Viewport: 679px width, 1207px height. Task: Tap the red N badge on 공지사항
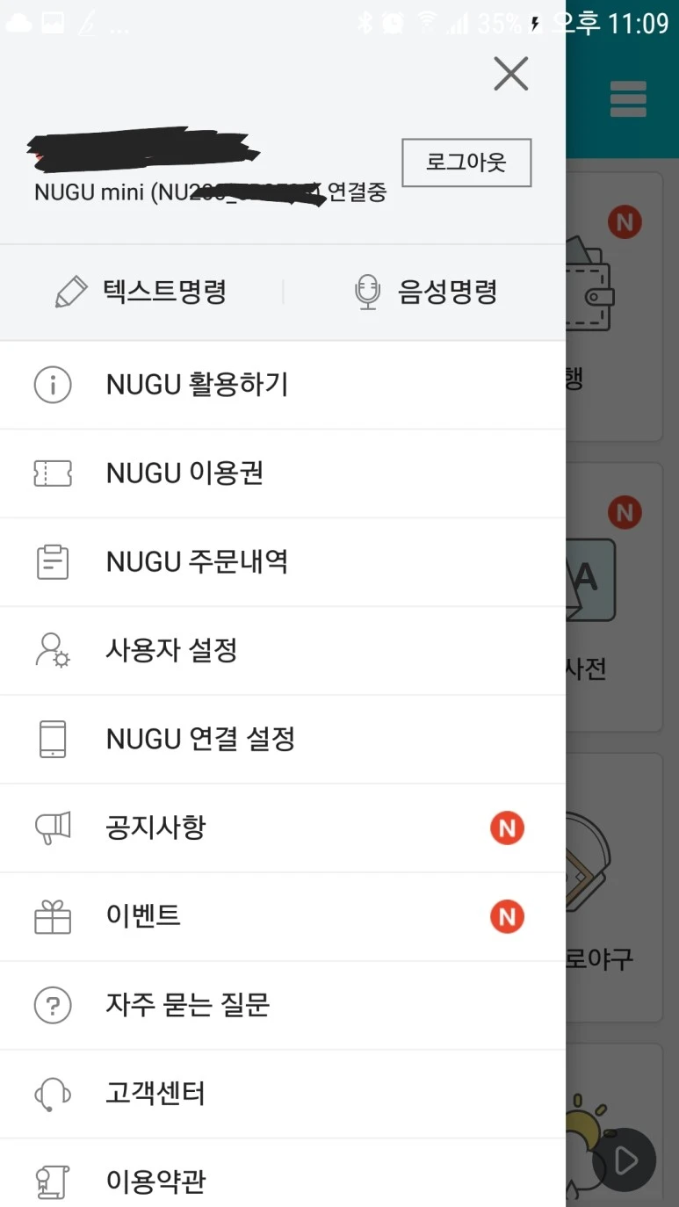(x=507, y=828)
